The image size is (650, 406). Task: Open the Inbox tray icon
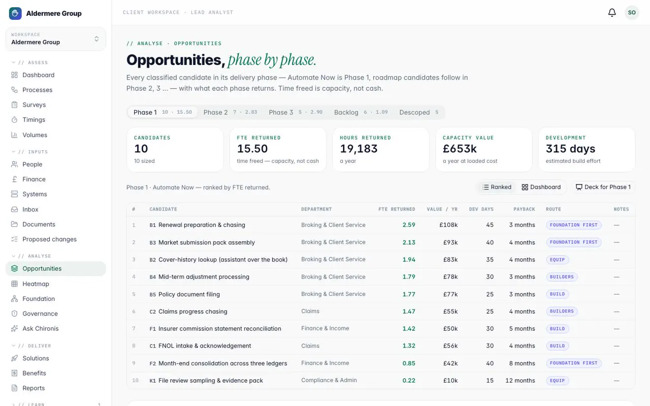coord(14,209)
